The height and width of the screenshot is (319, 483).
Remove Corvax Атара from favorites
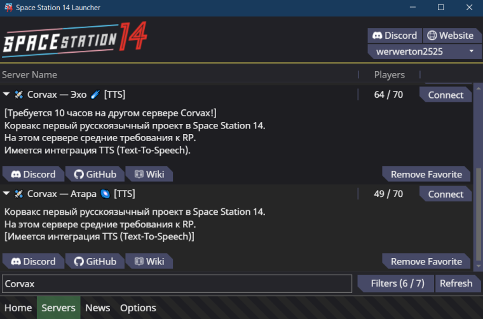(426, 261)
